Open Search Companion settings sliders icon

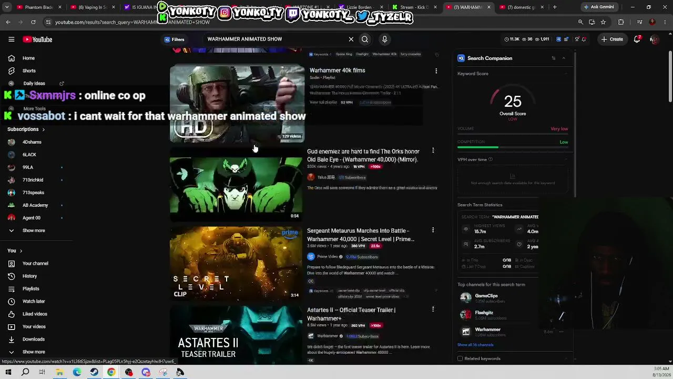pyautogui.click(x=553, y=58)
